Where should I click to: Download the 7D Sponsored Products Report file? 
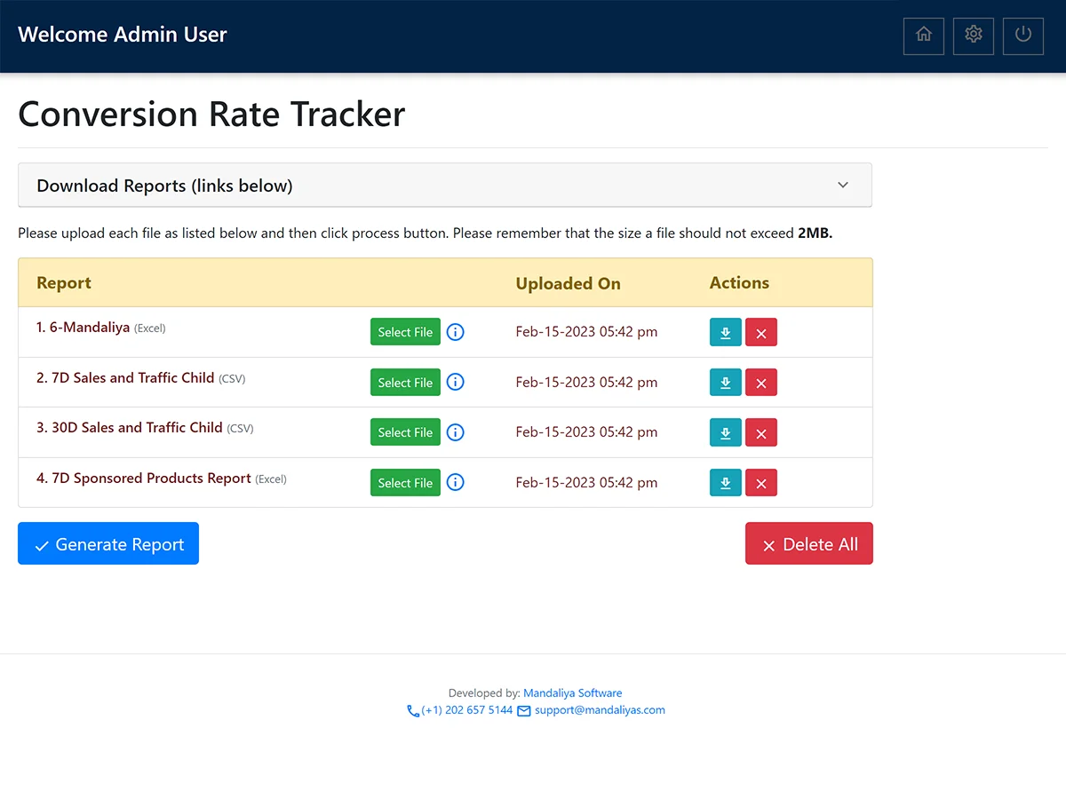click(x=726, y=483)
